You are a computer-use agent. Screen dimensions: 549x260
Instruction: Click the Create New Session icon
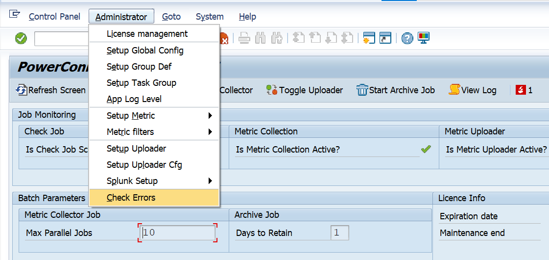[x=369, y=38]
